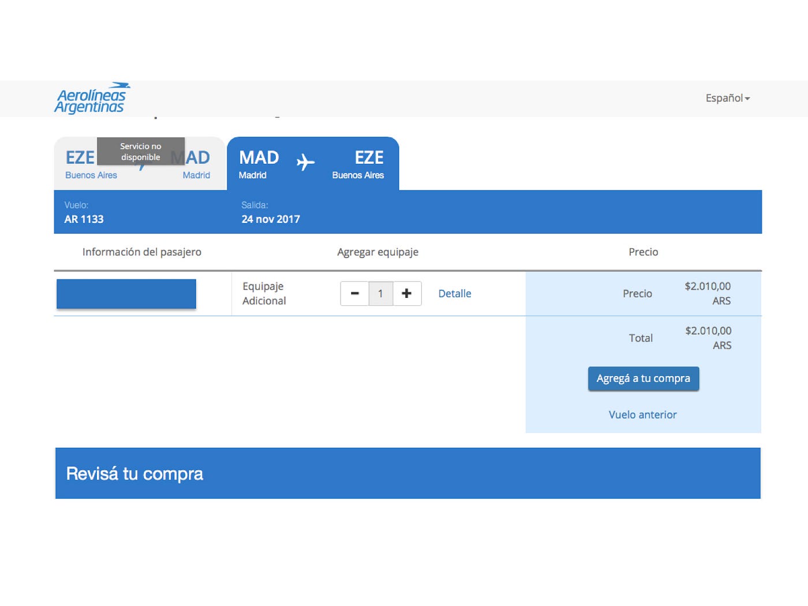Open the Detalle link for baggage
The width and height of the screenshot is (808, 606).
pyautogui.click(x=455, y=294)
